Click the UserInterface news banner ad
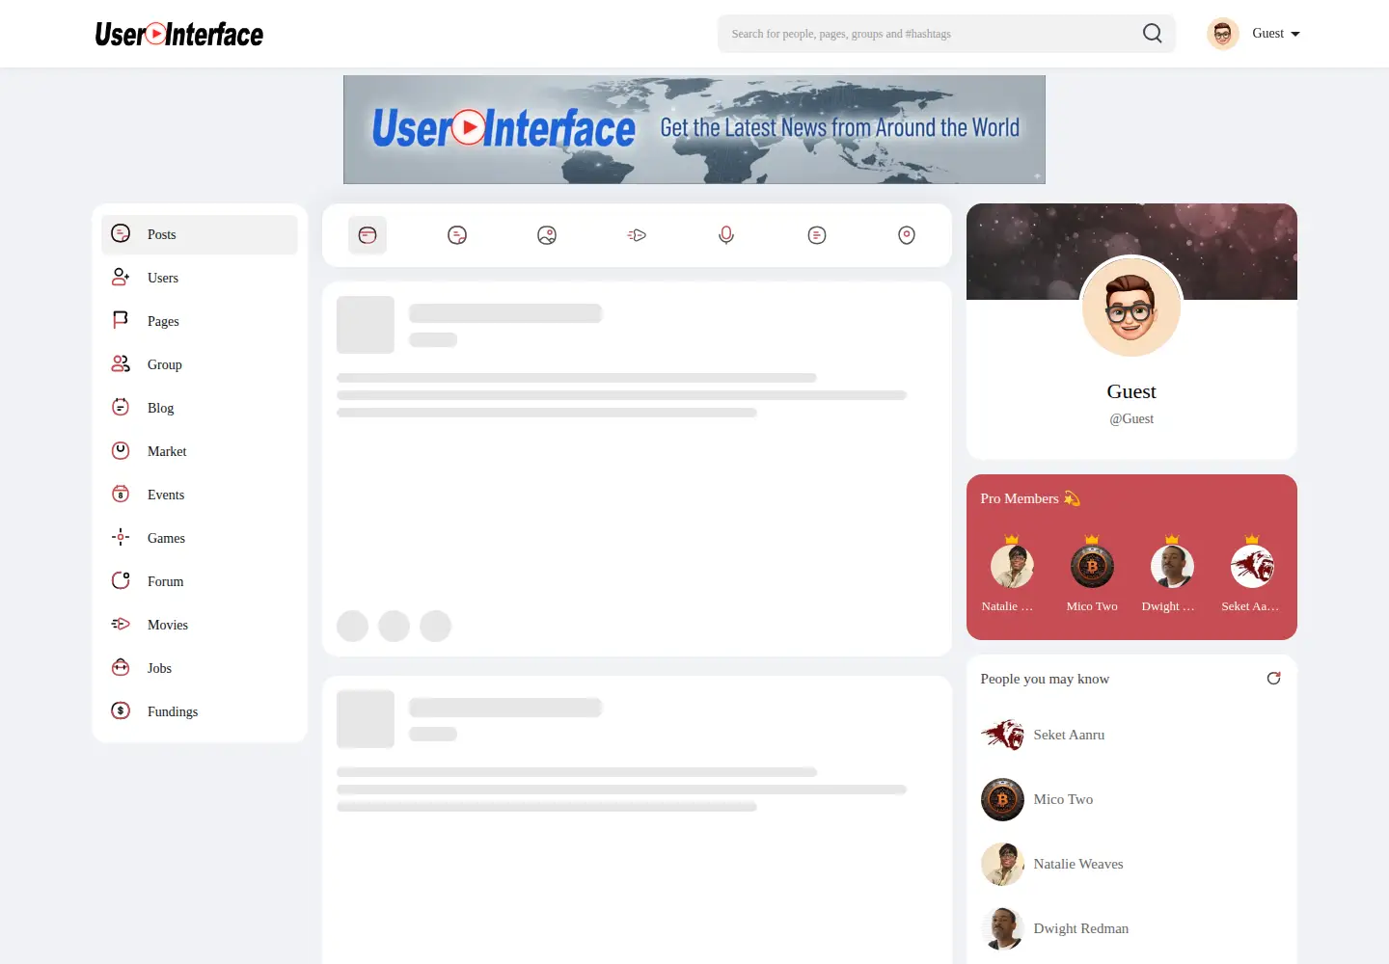The image size is (1389, 964). 694,129
